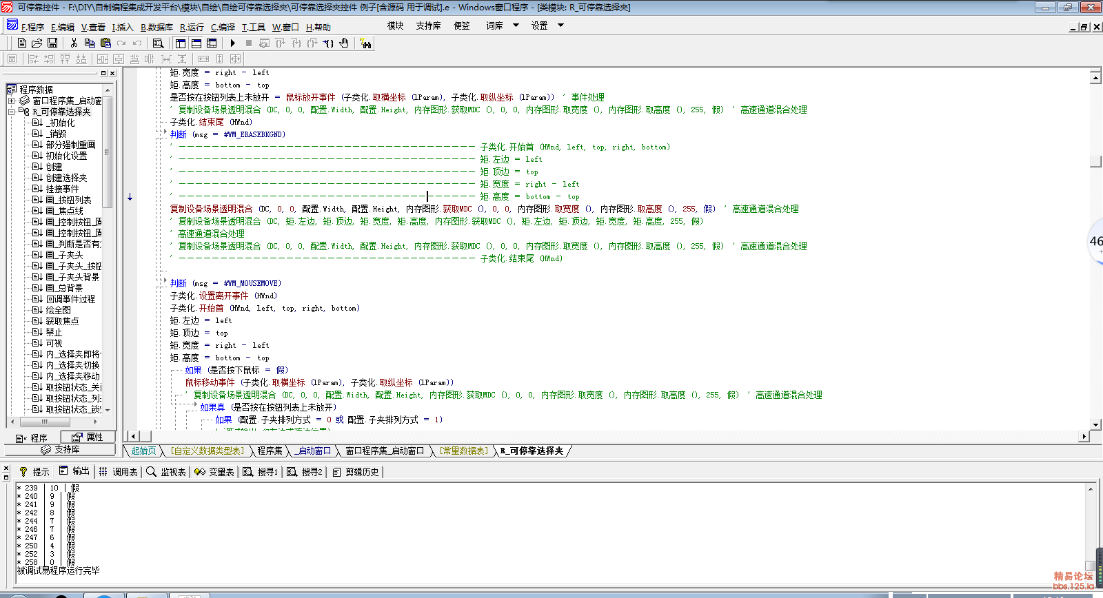Click the Paste clipboard icon

pyautogui.click(x=105, y=43)
